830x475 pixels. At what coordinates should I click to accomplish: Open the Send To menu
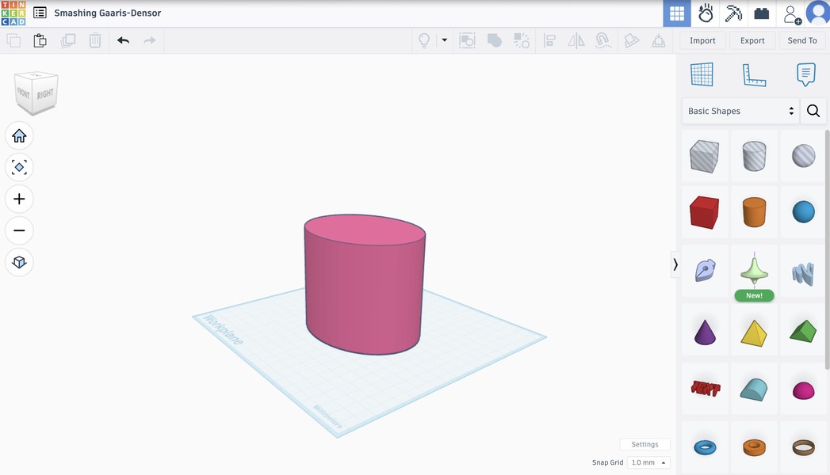click(801, 40)
